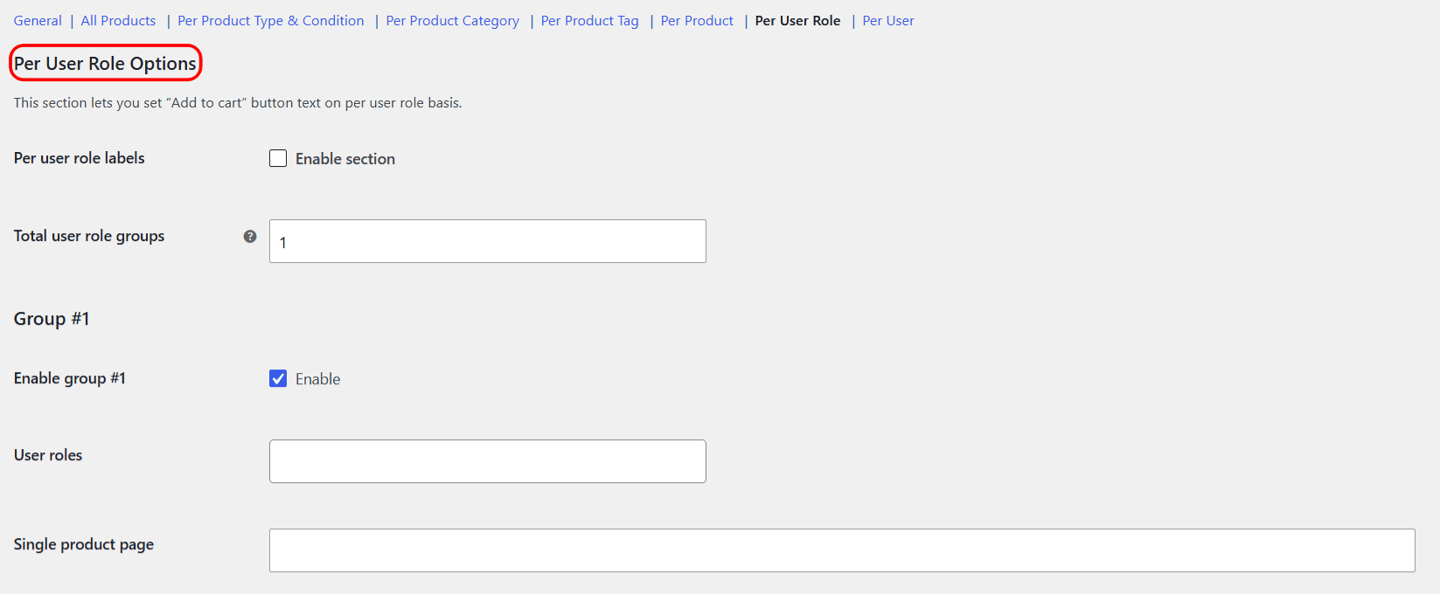This screenshot has height=594, width=1440.
Task: Click the Enable label beside group #1 checkbox
Action: 318,379
